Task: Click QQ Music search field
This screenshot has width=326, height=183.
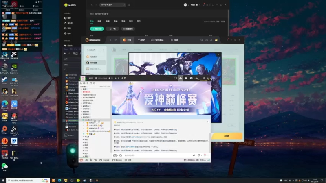Action: coord(112,5)
